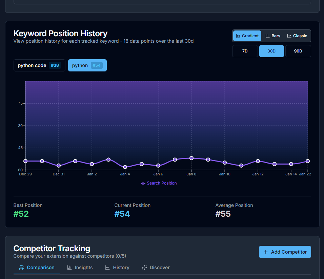Click the plus icon in Add Competitor
This screenshot has width=324, height=279.
click(x=266, y=252)
